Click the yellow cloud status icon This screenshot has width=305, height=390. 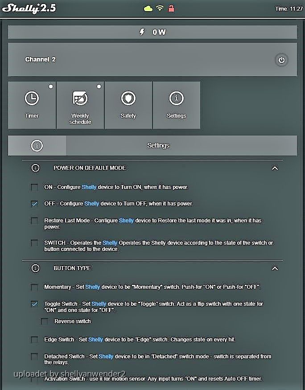point(148,8)
